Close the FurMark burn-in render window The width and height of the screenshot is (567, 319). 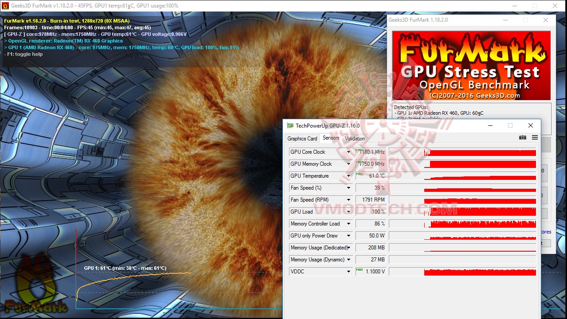point(555,6)
